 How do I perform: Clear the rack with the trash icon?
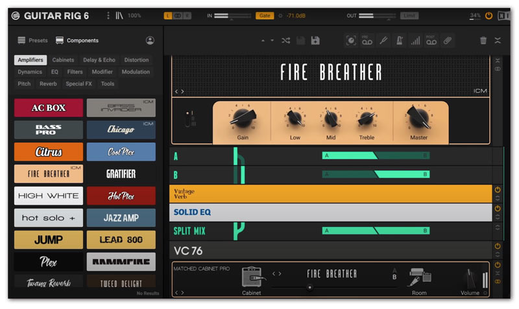pos(483,40)
